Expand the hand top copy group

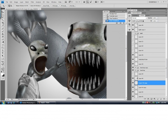[x=136, y=68]
